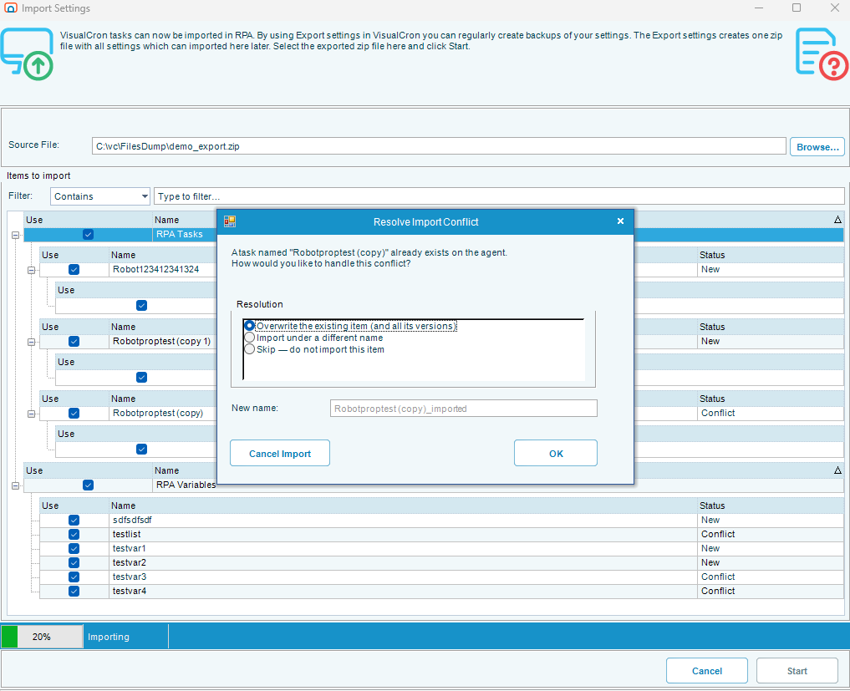Image resolution: width=850 pixels, height=691 pixels.
Task: Select the Robot123412341324 name cell
Action: pos(163,269)
